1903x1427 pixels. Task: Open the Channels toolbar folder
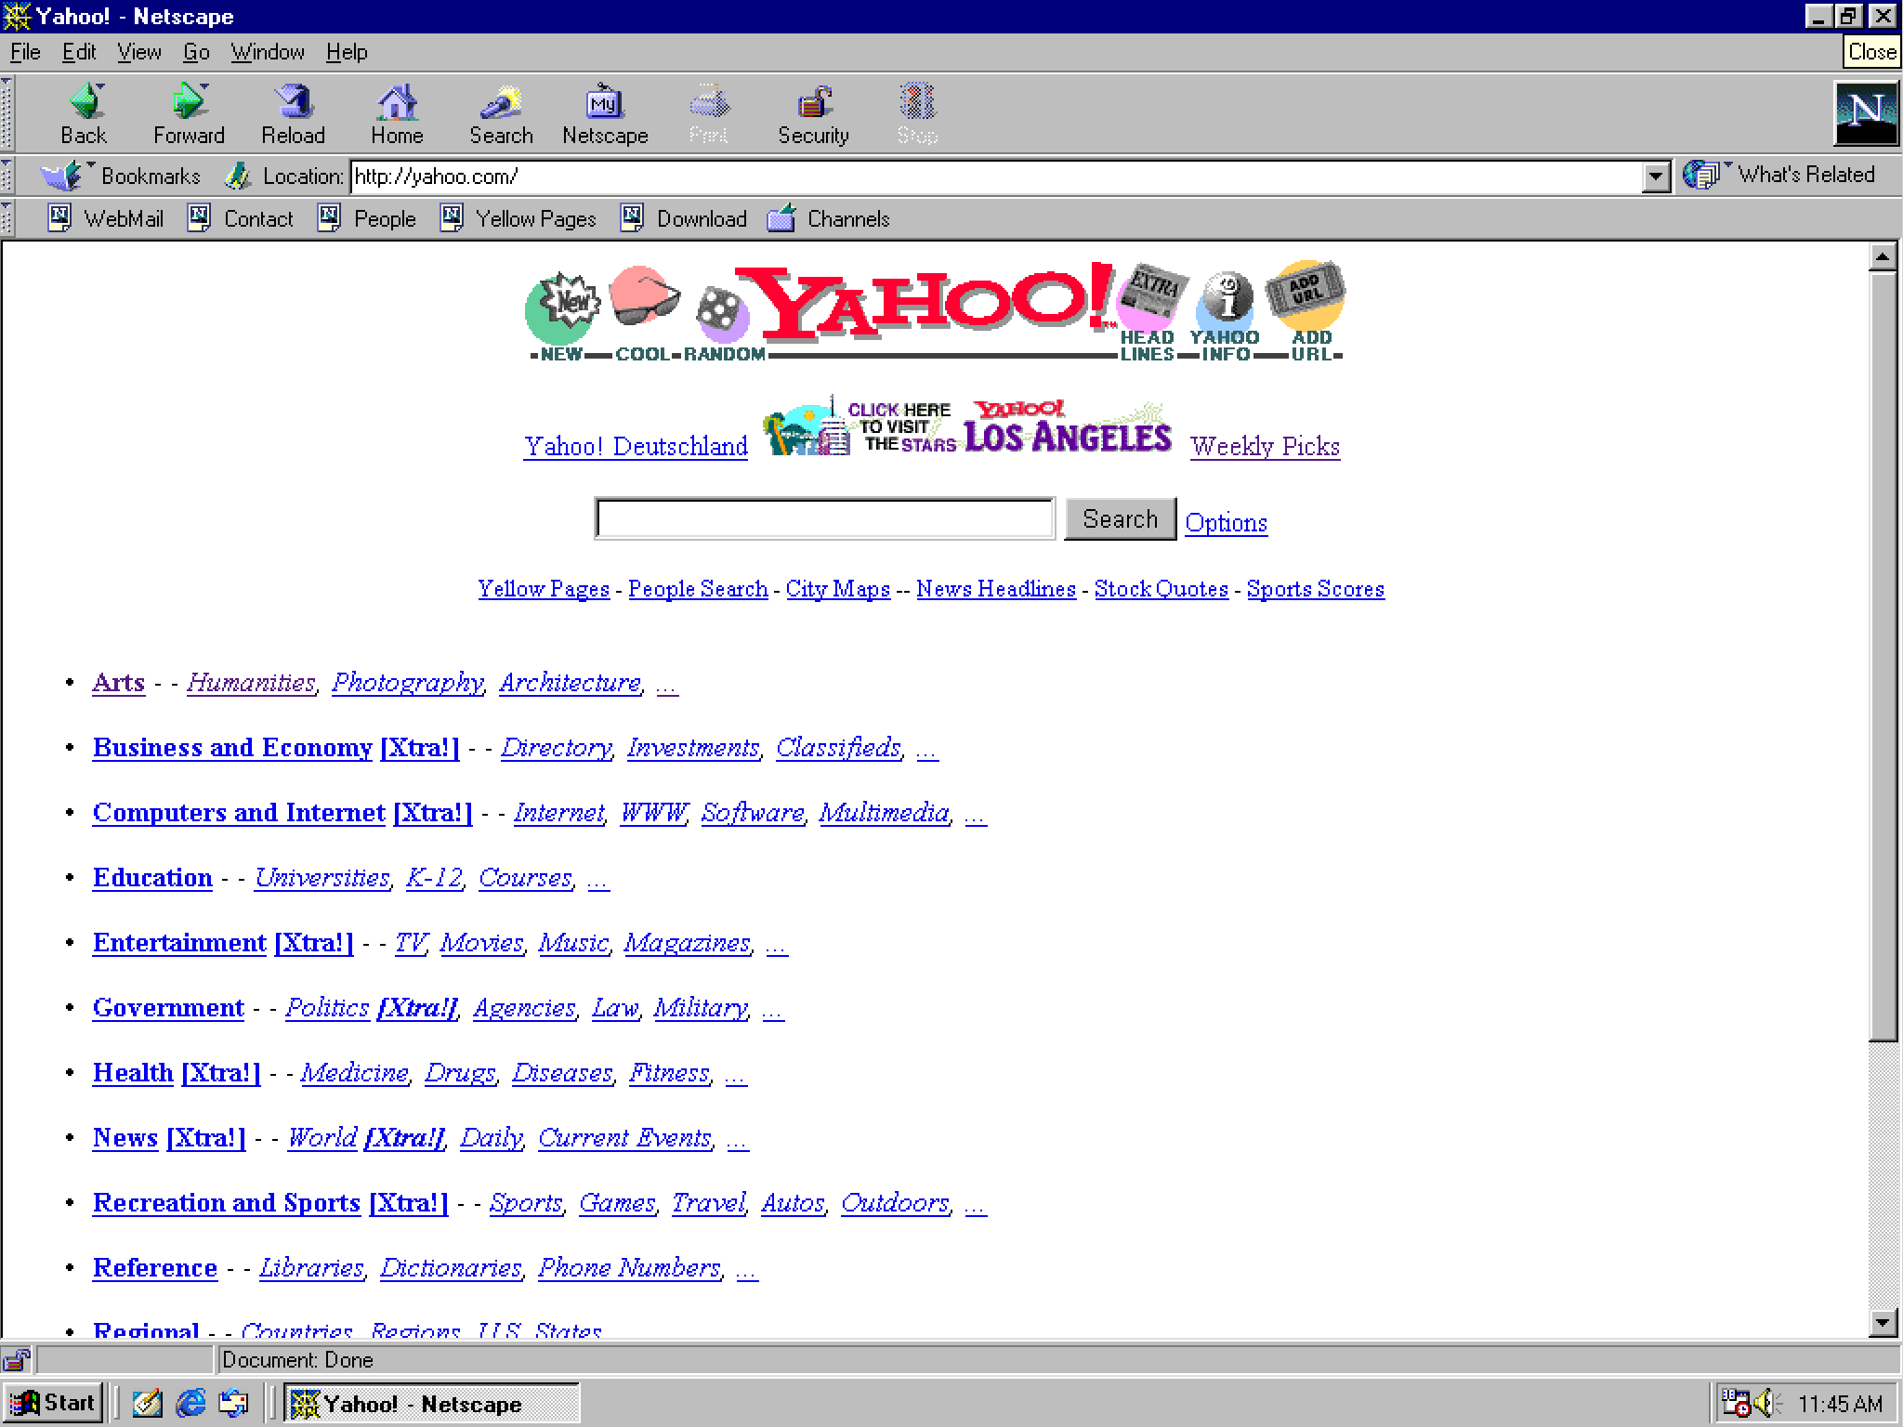[829, 219]
